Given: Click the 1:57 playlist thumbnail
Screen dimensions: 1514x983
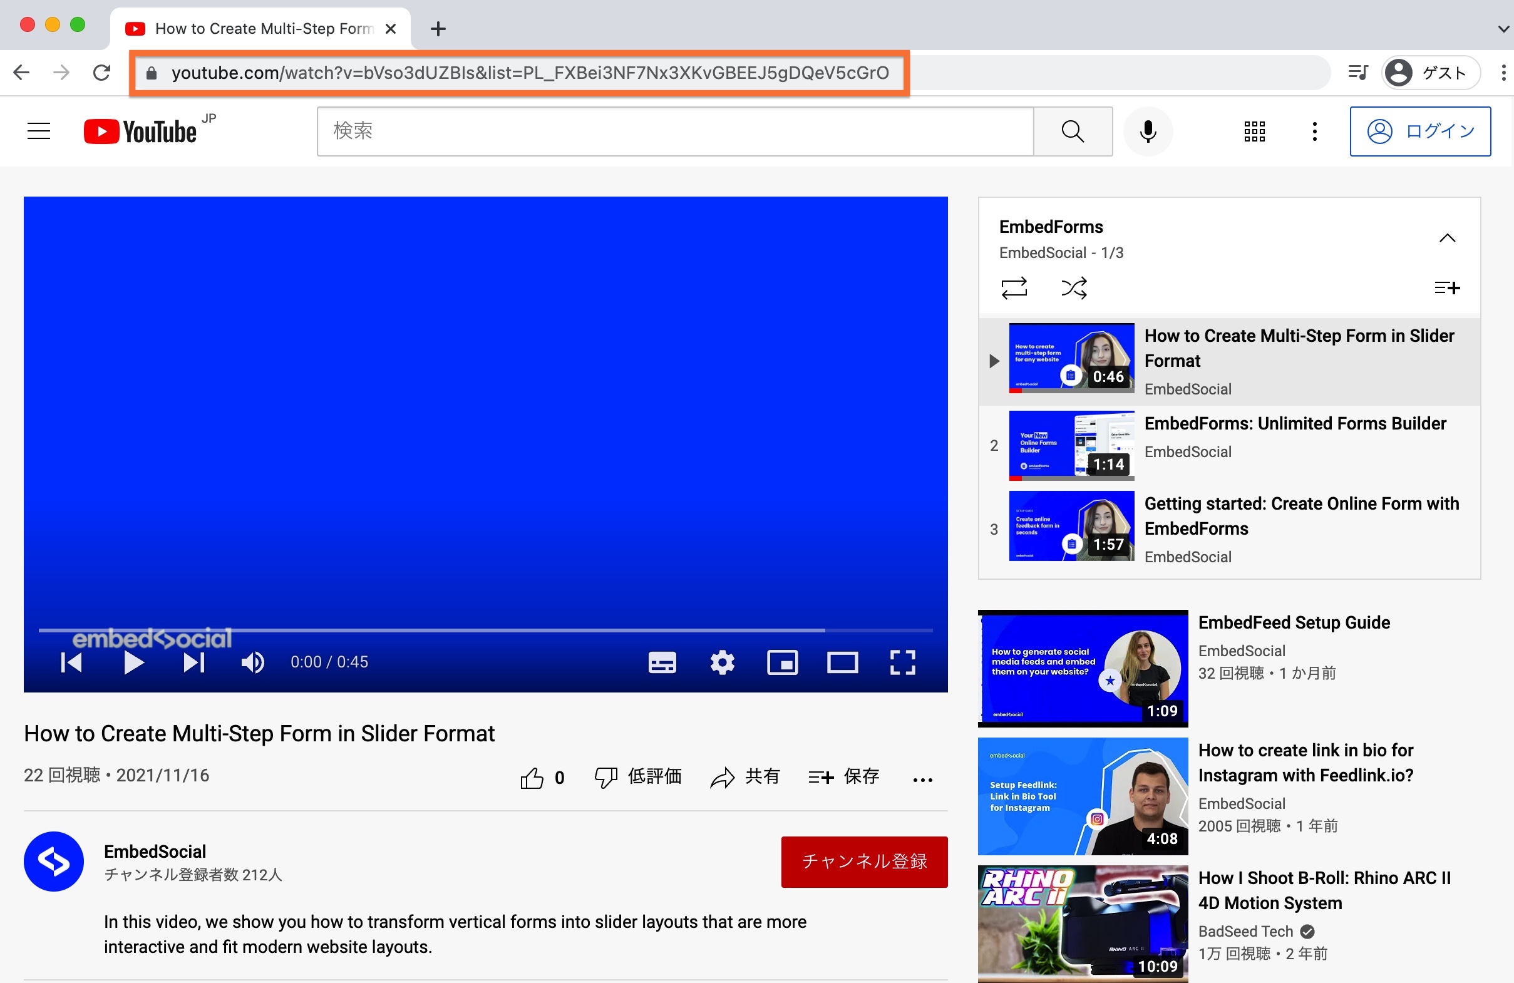Looking at the screenshot, I should (x=1071, y=525).
